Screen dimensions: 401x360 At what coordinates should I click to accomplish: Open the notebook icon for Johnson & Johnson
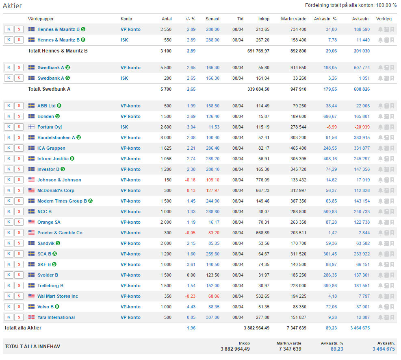tap(386, 180)
